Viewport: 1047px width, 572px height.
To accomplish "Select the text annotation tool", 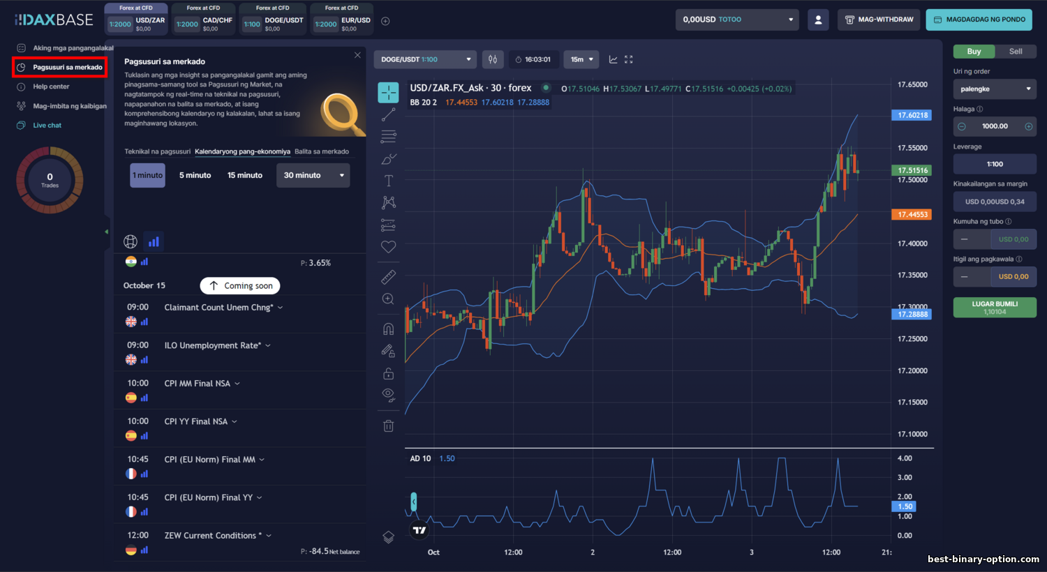I will (389, 181).
